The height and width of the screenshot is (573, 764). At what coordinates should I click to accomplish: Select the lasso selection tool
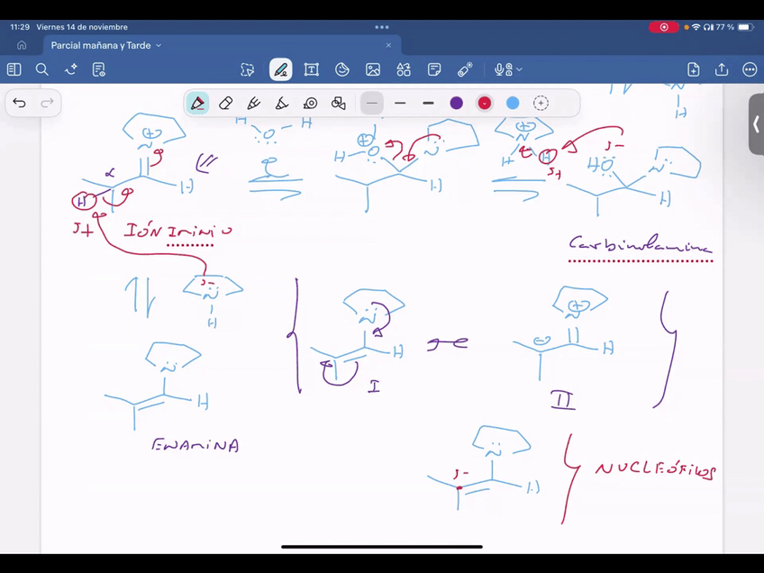[x=248, y=69]
